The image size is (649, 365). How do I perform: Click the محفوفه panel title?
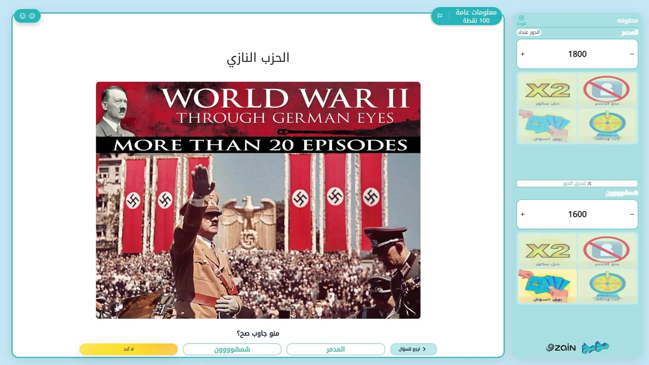coord(627,20)
